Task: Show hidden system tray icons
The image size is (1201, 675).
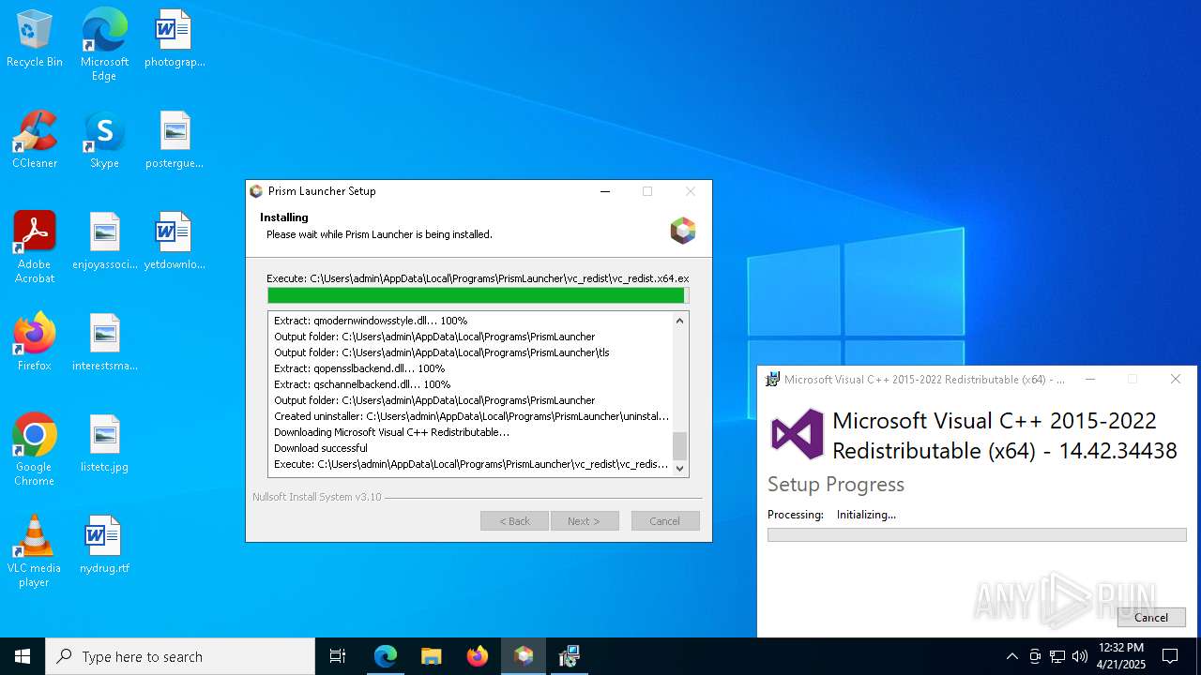Action: coord(1011,656)
